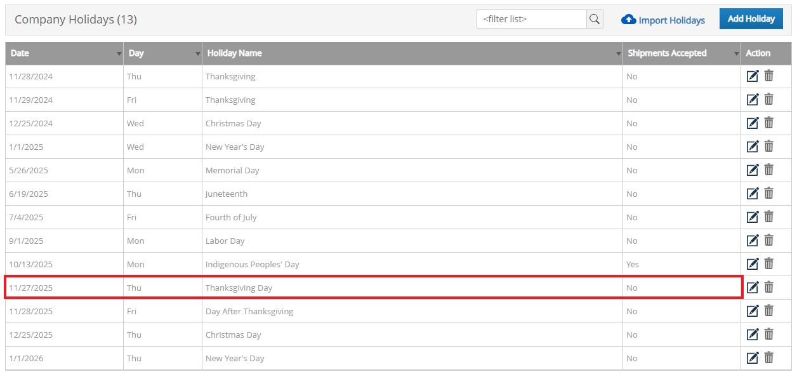Edit the 11/28/2024 Thanksgiving holiday

click(x=753, y=76)
